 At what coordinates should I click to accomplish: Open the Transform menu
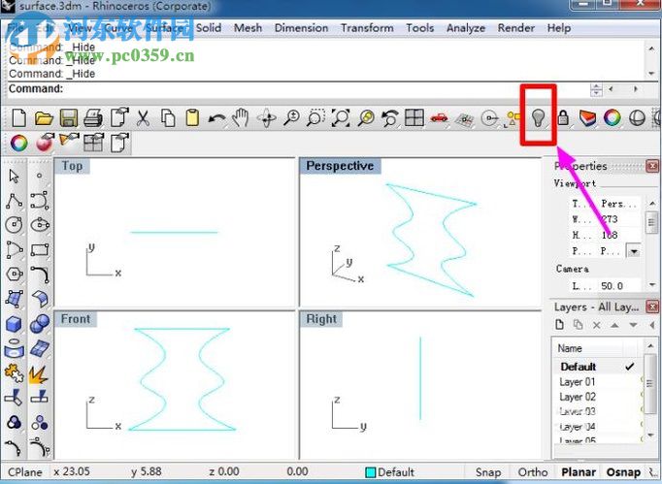coord(367,28)
